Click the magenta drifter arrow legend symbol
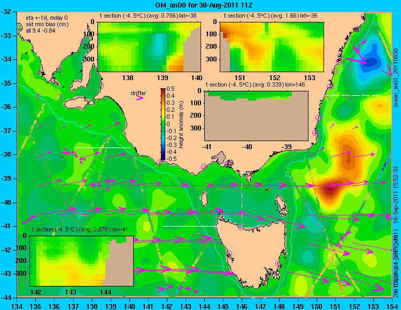The image size is (401, 310). tap(140, 98)
